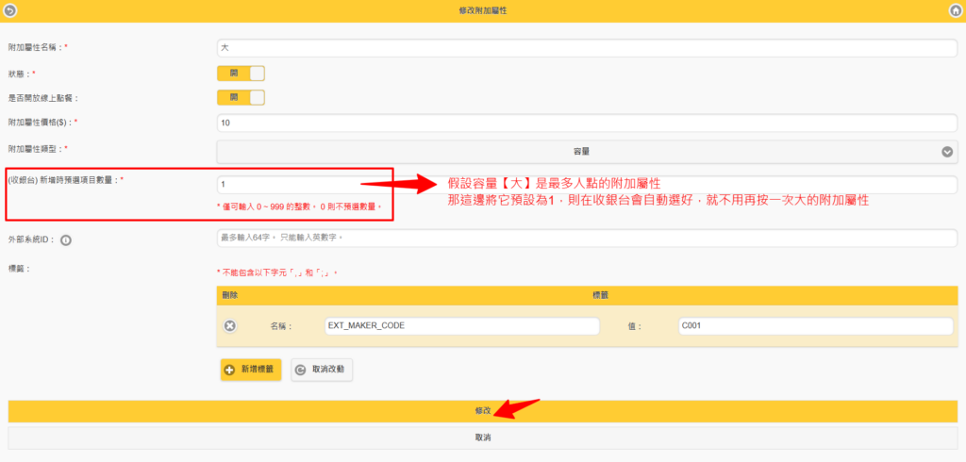Image resolution: width=966 pixels, height=462 pixels.
Task: Click the 取消 button
Action: click(483, 438)
